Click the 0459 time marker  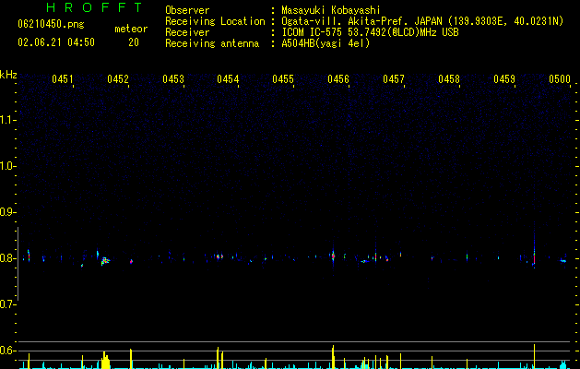pyautogui.click(x=504, y=79)
